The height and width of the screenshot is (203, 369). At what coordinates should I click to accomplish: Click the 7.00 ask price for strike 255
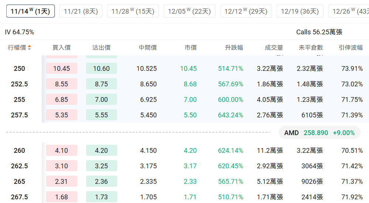point(101,100)
